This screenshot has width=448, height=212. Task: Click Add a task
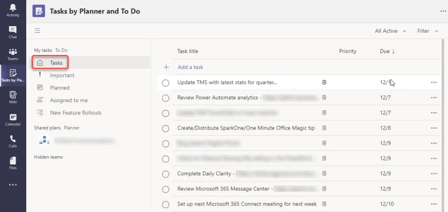pyautogui.click(x=190, y=67)
